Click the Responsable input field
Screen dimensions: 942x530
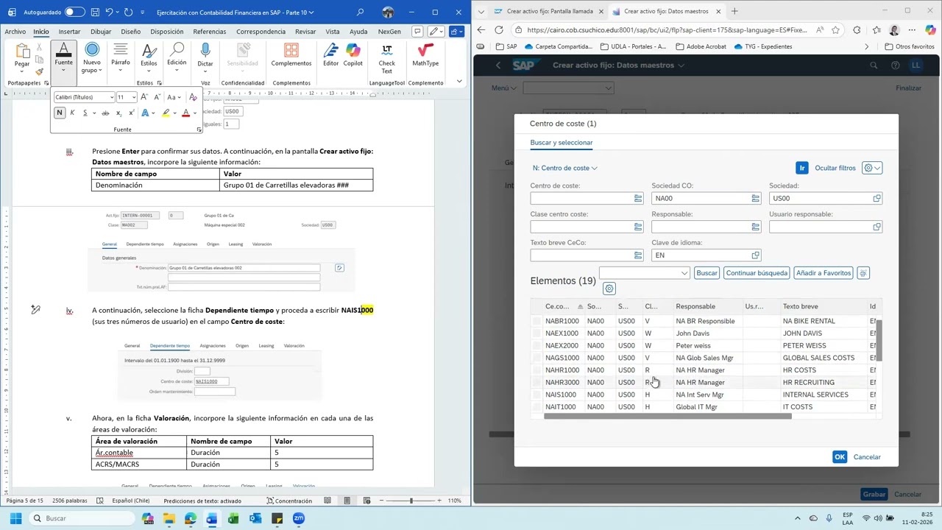click(706, 227)
